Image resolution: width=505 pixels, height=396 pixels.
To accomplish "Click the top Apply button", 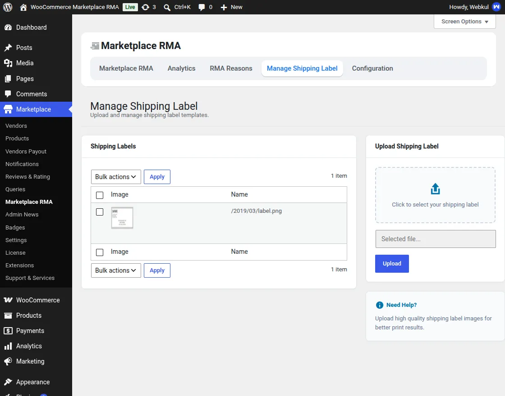I will pyautogui.click(x=157, y=177).
